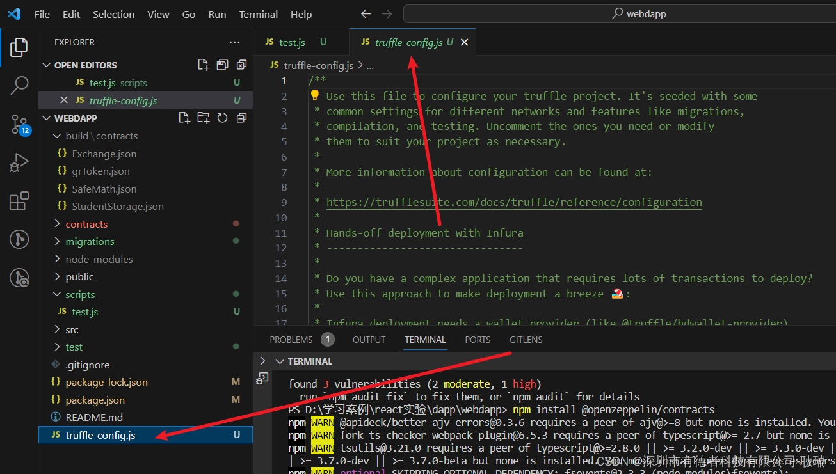Switch to the GITLENS panel tab

526,340
